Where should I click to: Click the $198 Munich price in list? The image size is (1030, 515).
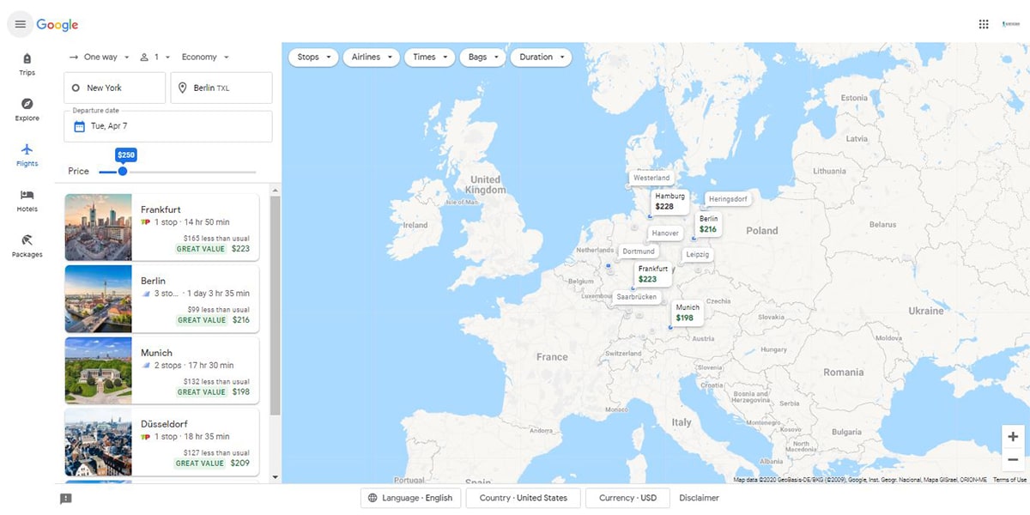(x=240, y=392)
